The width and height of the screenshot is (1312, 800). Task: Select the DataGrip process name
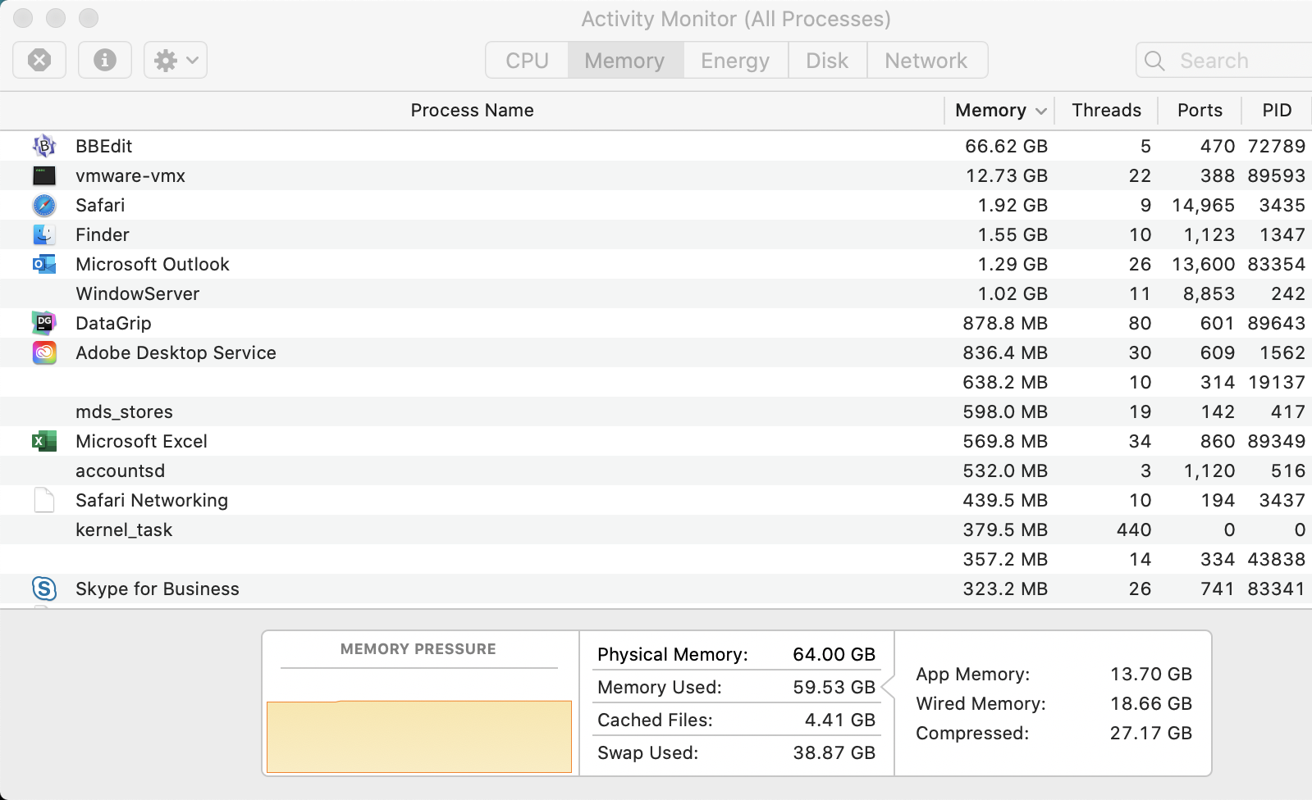pos(113,323)
